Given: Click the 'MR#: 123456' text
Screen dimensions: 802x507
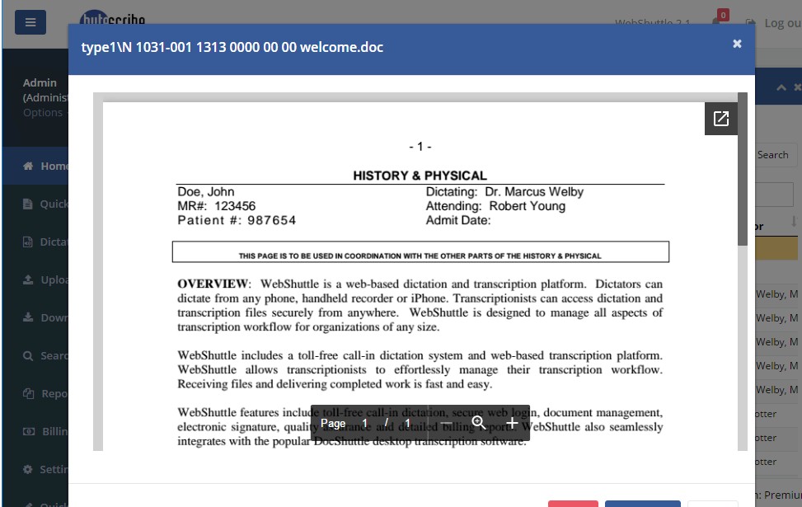Looking at the screenshot, I should (216, 206).
